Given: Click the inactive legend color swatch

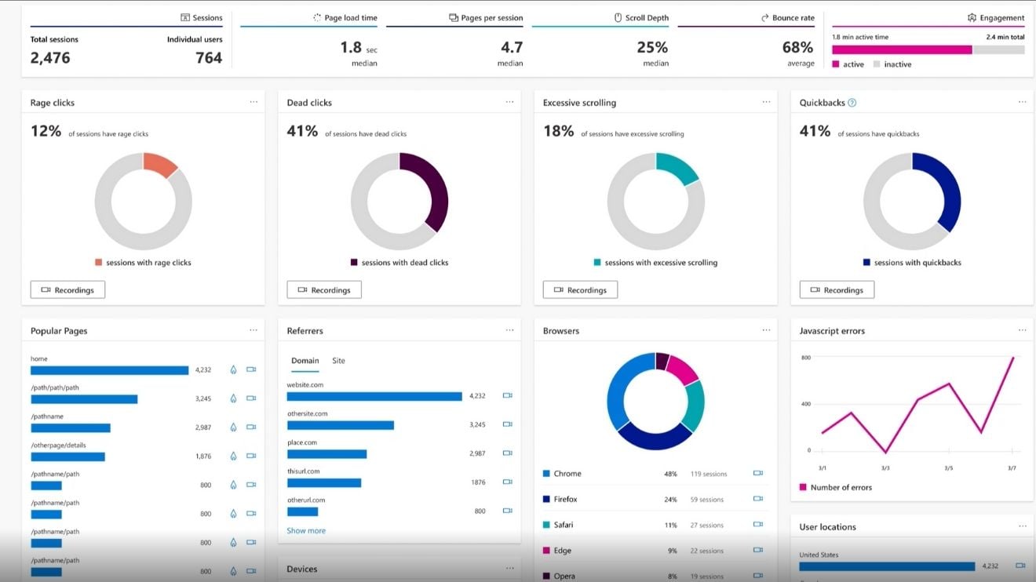Looking at the screenshot, I should pos(877,64).
